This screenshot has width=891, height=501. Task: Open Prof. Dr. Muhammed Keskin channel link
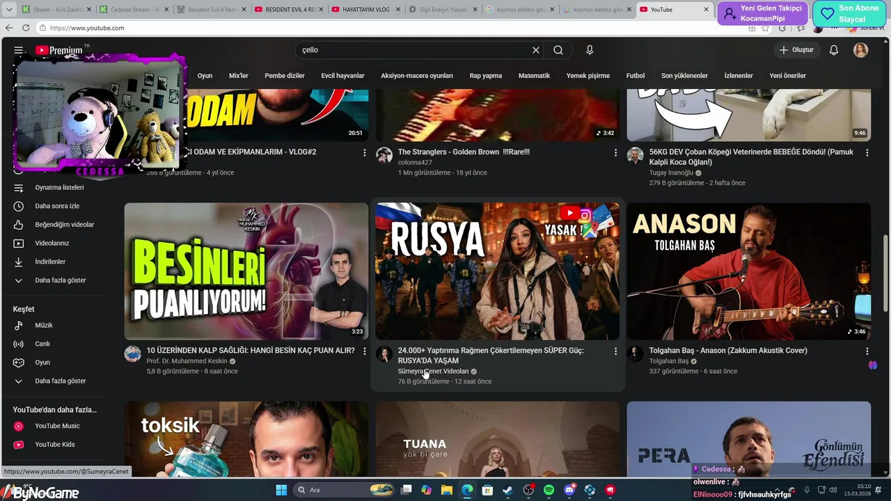pyautogui.click(x=187, y=361)
